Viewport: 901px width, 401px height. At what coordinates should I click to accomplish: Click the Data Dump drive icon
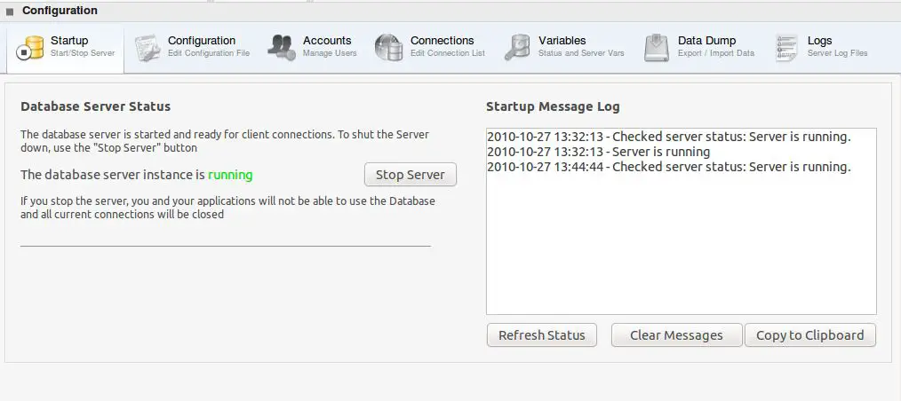657,47
